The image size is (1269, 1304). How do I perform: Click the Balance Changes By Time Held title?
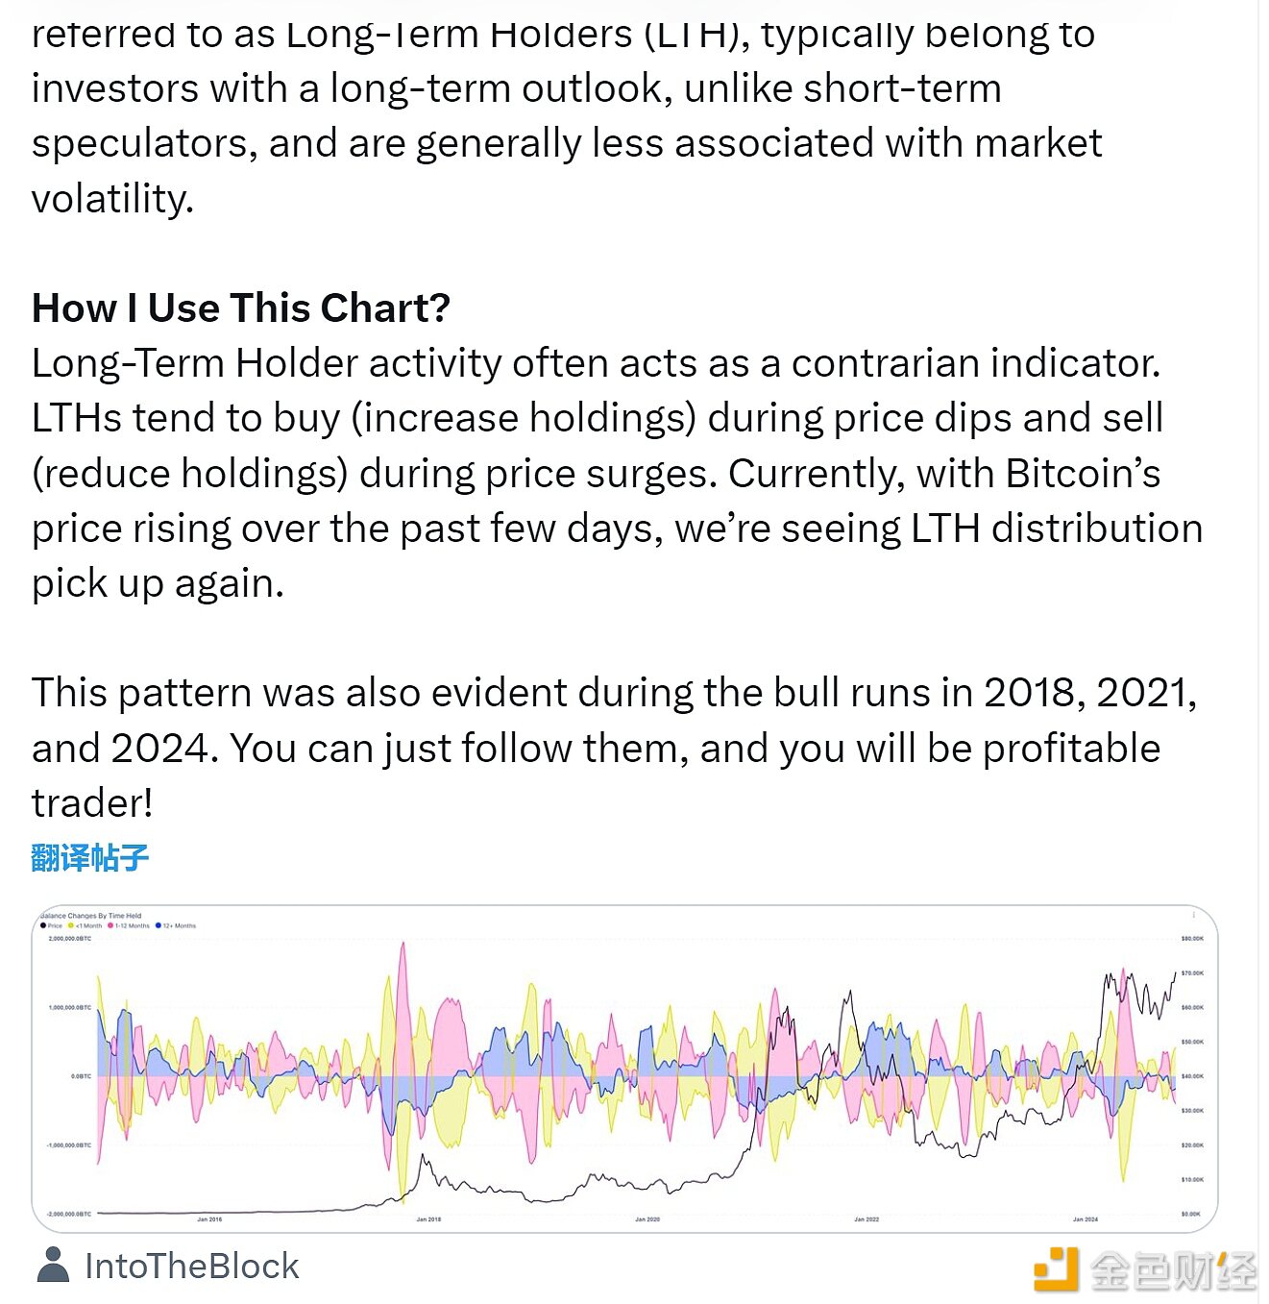(x=91, y=916)
